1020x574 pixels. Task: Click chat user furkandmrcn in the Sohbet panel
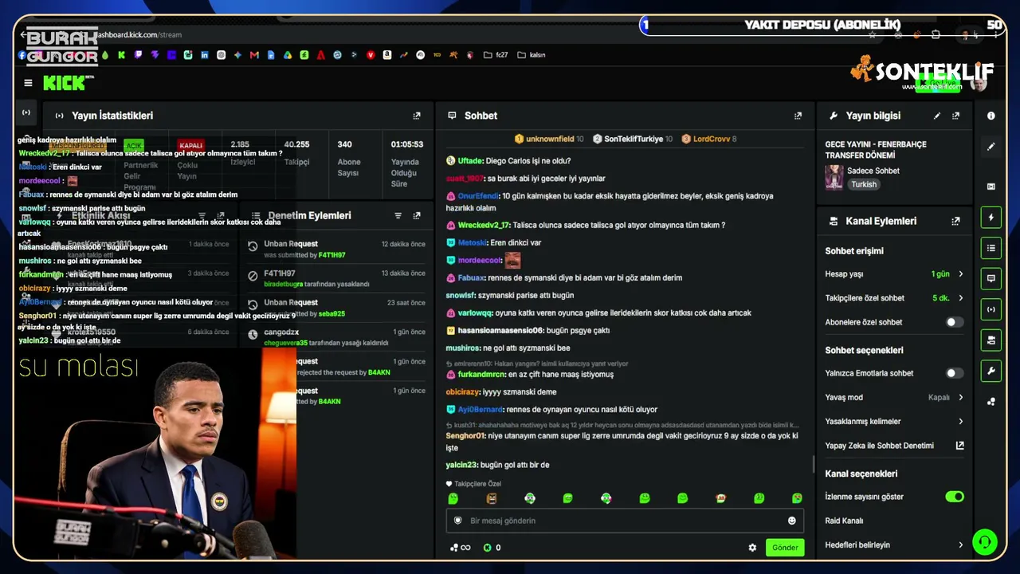(x=481, y=375)
